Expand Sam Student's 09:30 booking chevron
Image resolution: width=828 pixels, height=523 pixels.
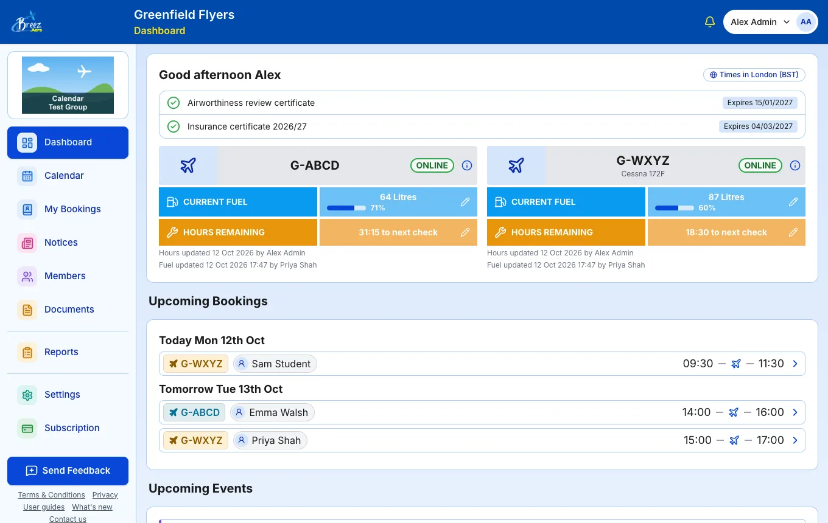pos(795,364)
